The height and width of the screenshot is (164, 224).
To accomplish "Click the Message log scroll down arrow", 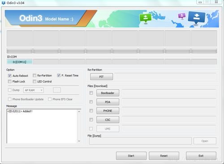I will (79, 141).
